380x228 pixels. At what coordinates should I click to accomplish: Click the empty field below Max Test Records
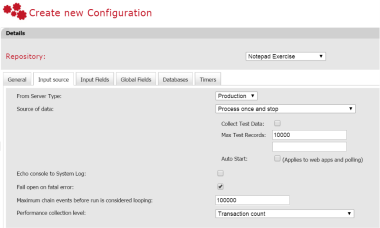click(x=309, y=146)
